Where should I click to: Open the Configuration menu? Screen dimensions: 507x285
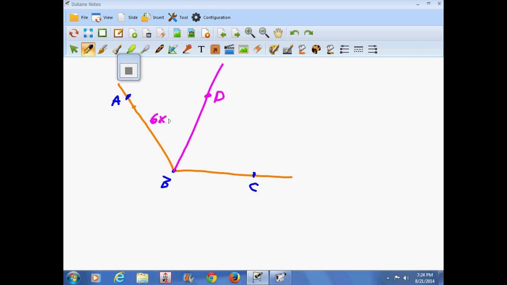(x=211, y=17)
